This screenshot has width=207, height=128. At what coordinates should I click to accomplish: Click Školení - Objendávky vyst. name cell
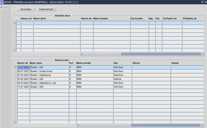[x=49, y=83]
